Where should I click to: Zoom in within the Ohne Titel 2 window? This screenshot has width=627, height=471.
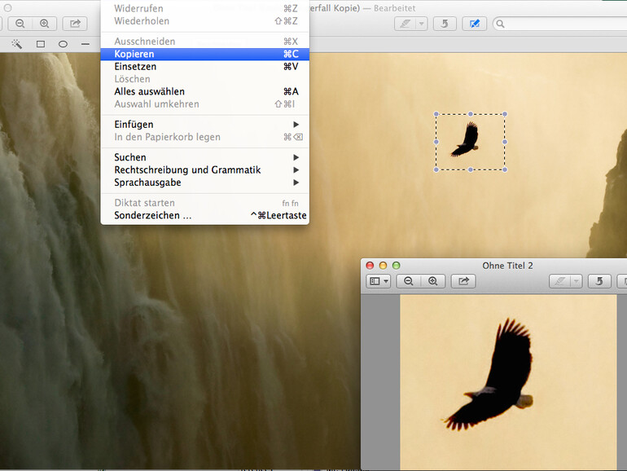tap(432, 281)
